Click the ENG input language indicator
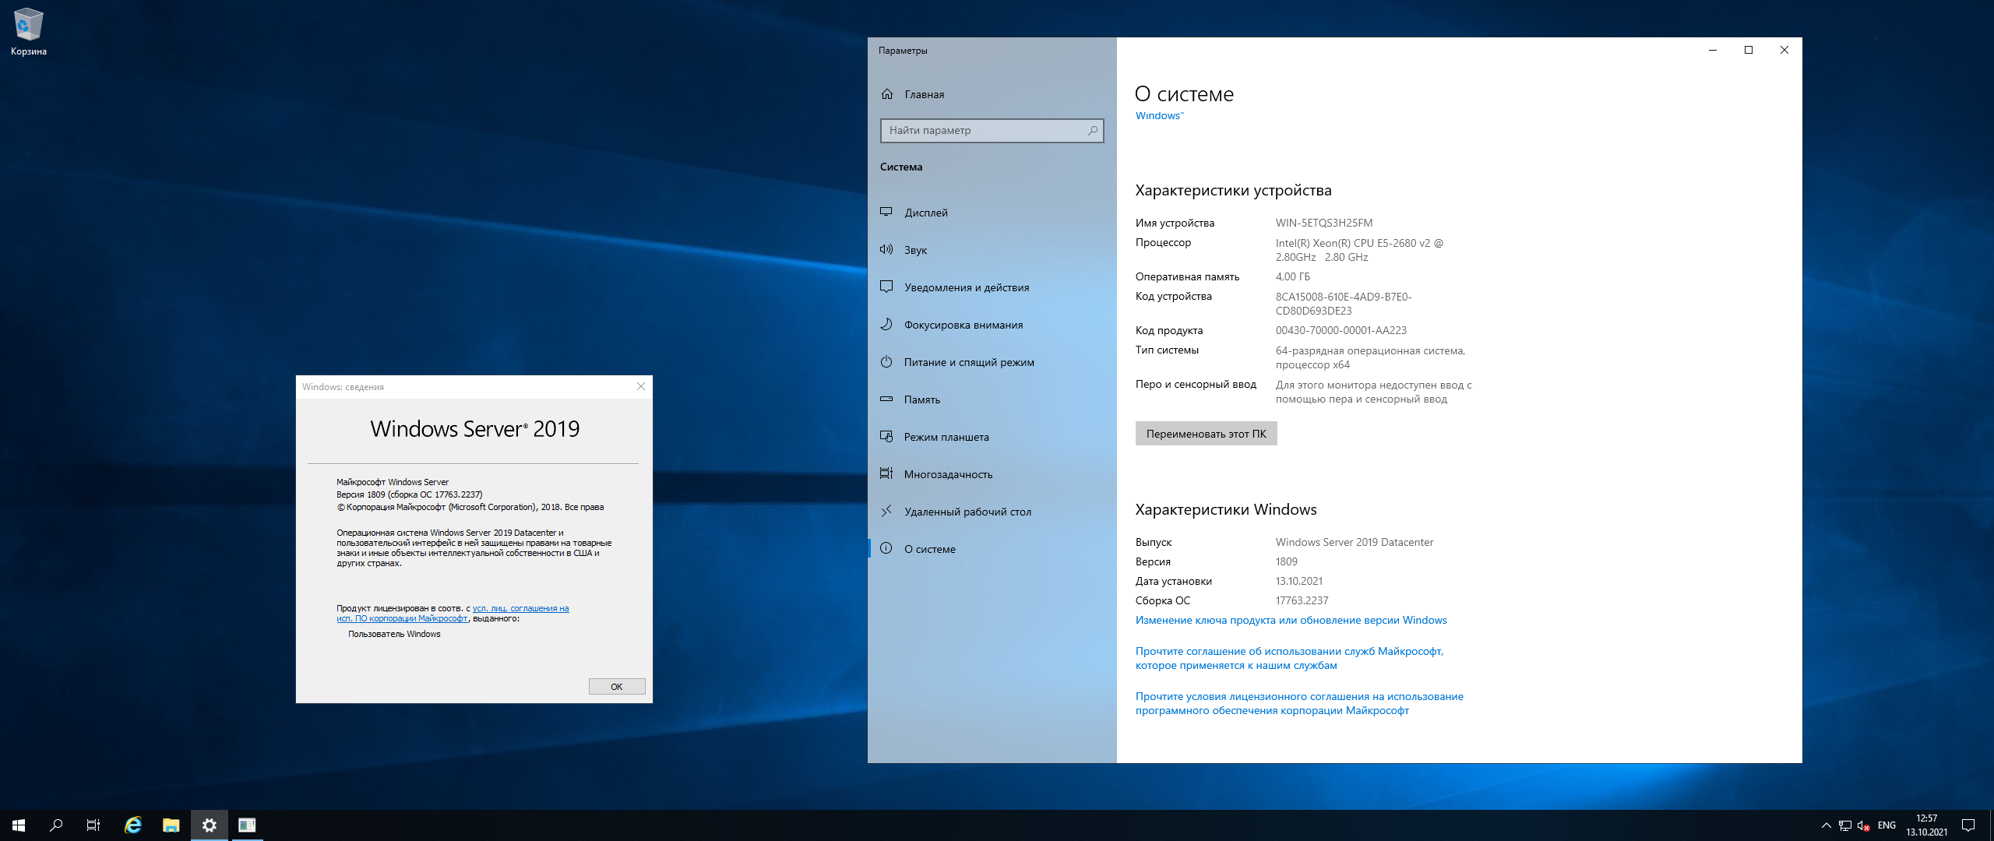 1887,825
